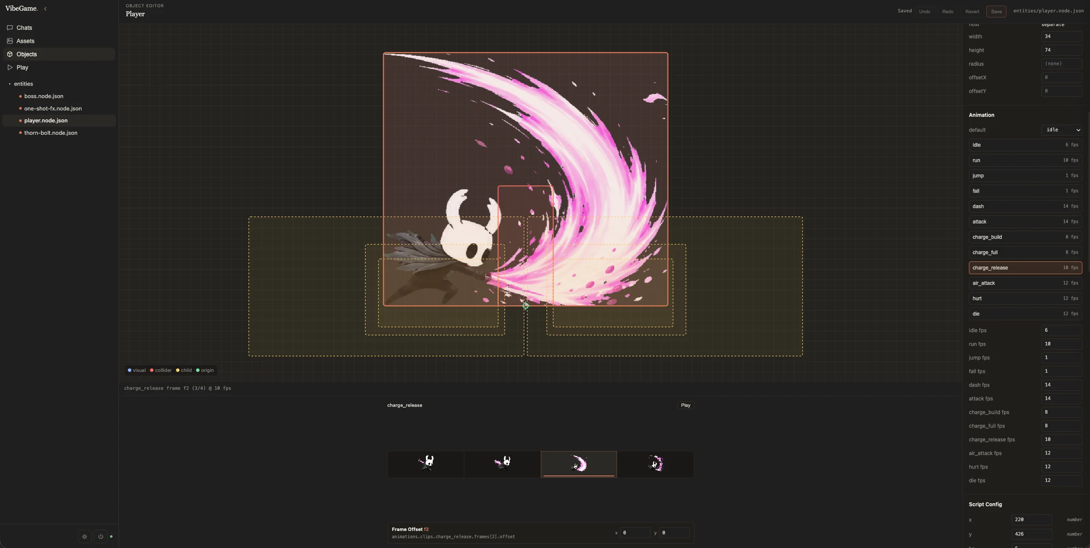Click the Revert button
The image size is (1090, 548).
point(972,12)
